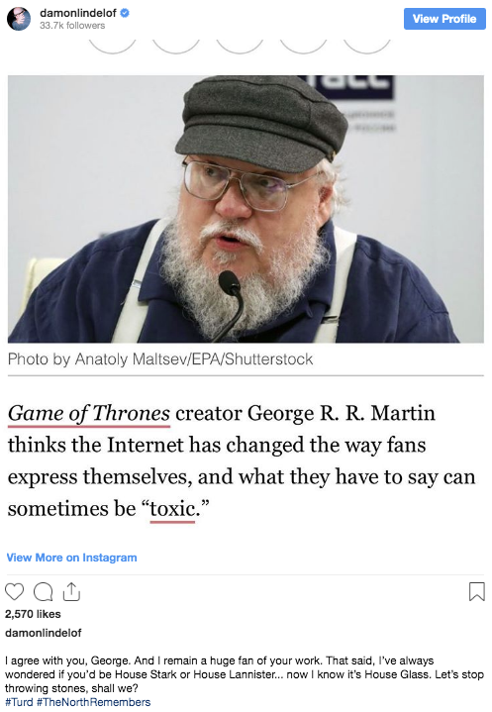Open the #TheNorthRemembers hashtag
The height and width of the screenshot is (712, 492).
93,702
